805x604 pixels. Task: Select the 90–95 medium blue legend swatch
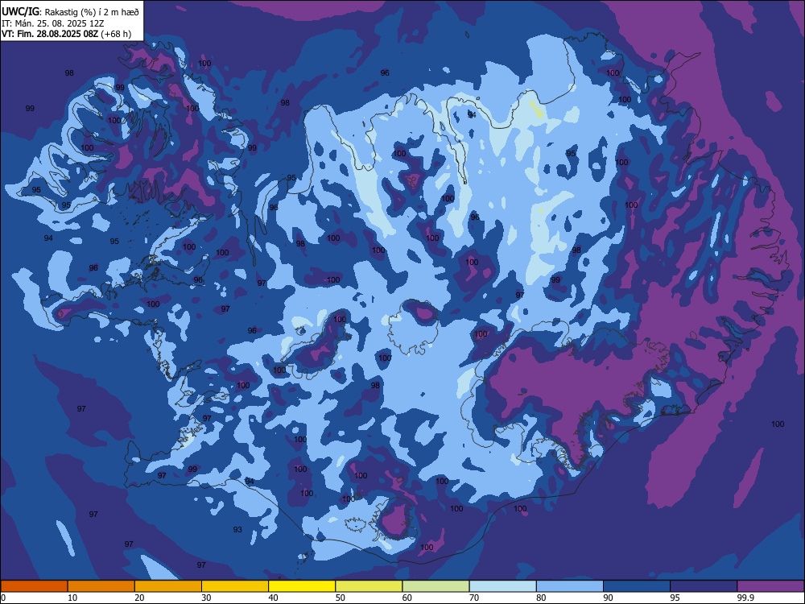pyautogui.click(x=637, y=586)
